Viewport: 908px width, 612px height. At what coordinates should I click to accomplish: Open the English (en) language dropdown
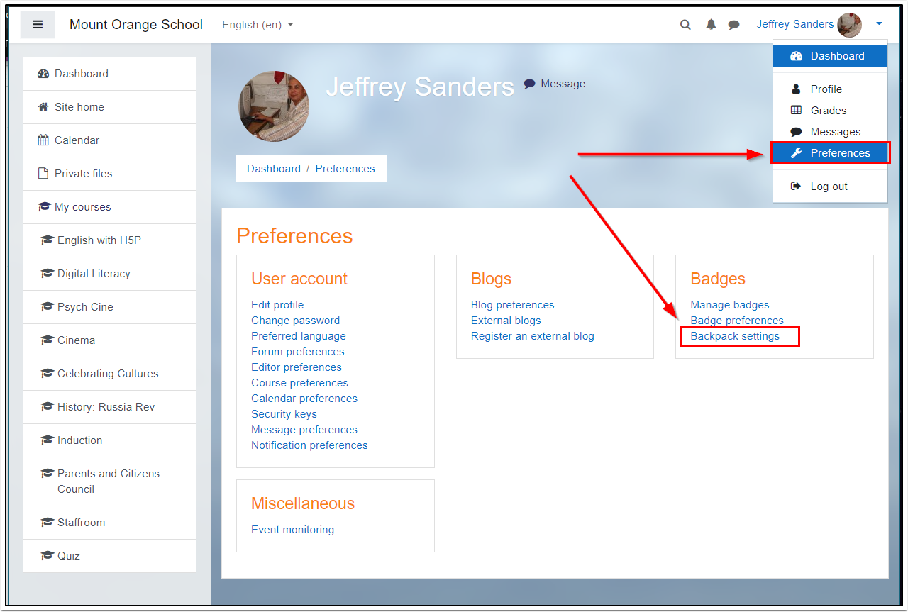[x=258, y=25]
